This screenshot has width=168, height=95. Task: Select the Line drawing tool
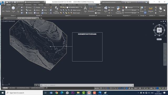(3, 9)
